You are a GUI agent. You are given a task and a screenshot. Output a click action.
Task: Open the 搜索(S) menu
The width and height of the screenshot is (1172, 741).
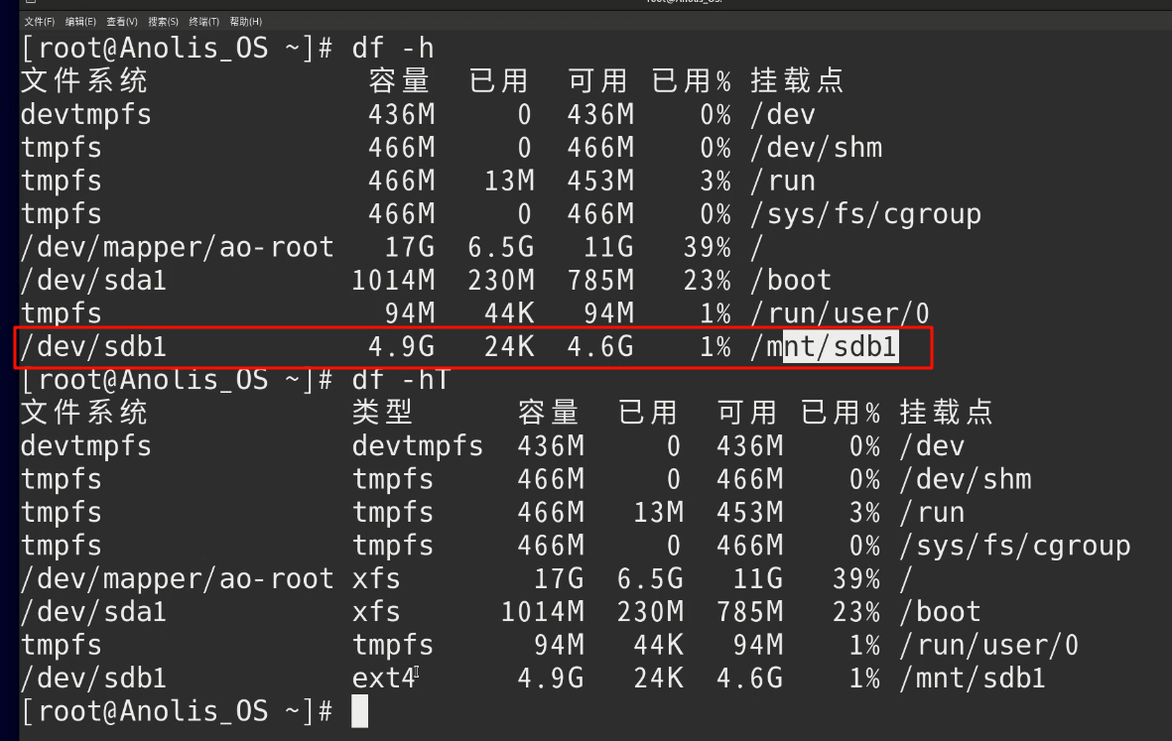point(165,21)
